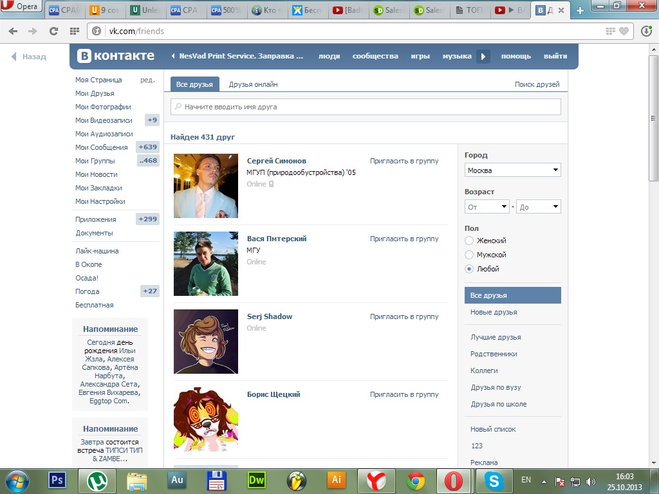Open a new browser tab with plus button

580,10
